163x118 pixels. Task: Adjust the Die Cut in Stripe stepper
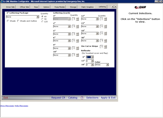click(106, 47)
